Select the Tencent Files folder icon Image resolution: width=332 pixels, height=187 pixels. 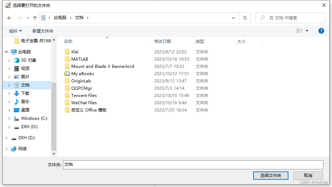coord(67,96)
